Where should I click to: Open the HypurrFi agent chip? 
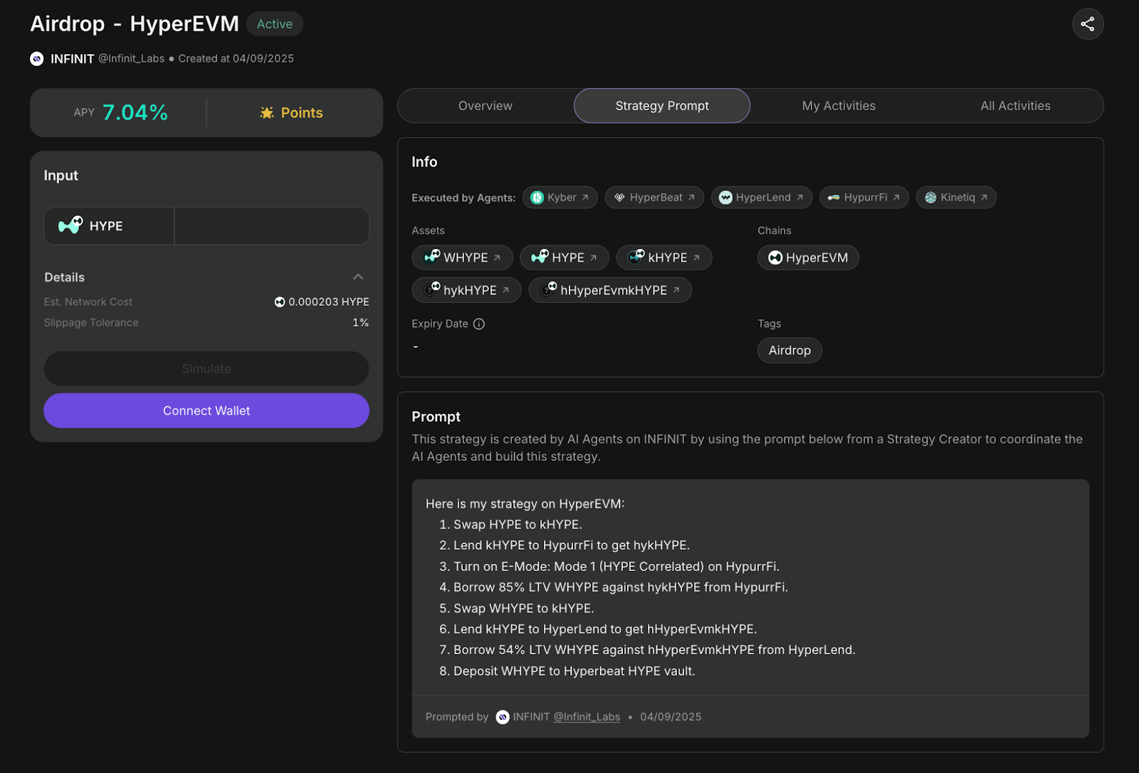point(864,198)
